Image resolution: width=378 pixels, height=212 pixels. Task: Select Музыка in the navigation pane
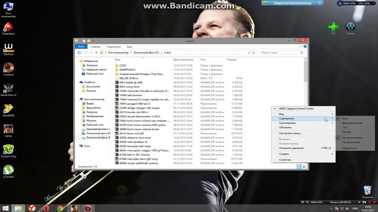click(x=91, y=120)
